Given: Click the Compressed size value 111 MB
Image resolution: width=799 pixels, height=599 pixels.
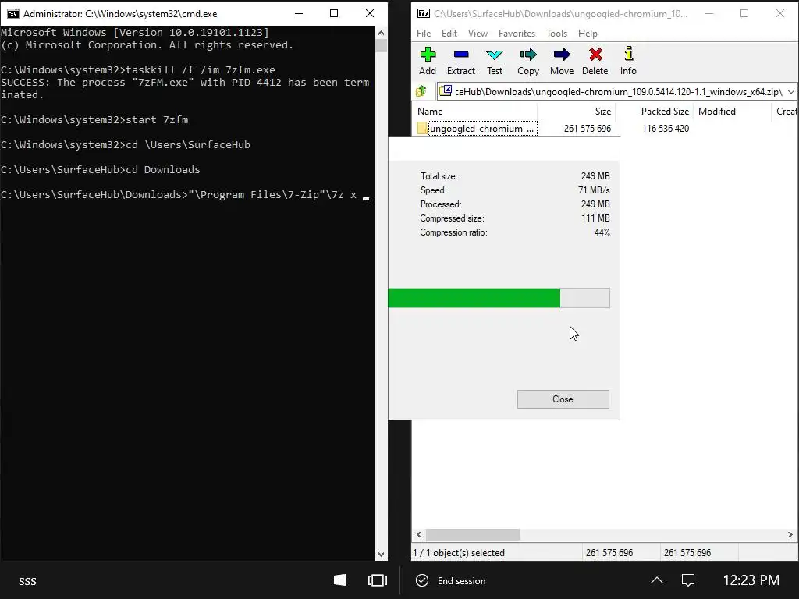Looking at the screenshot, I should click(x=595, y=218).
